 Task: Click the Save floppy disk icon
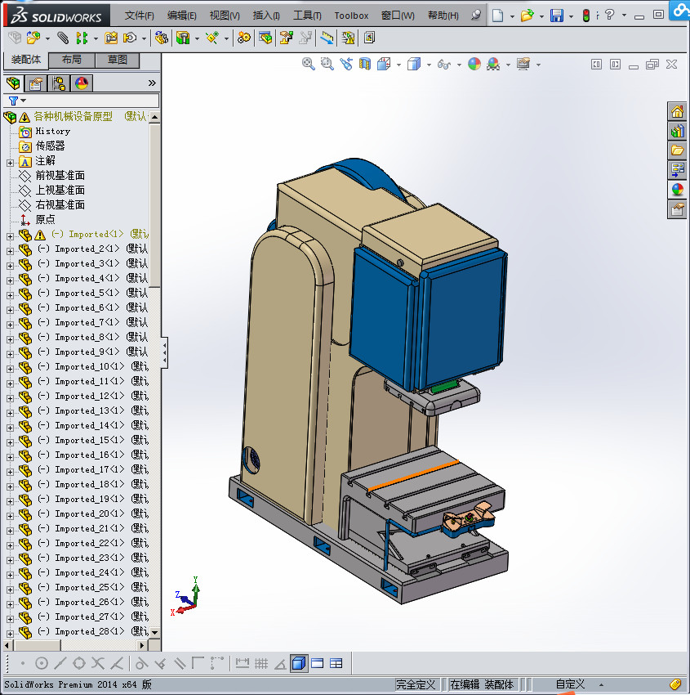(556, 16)
